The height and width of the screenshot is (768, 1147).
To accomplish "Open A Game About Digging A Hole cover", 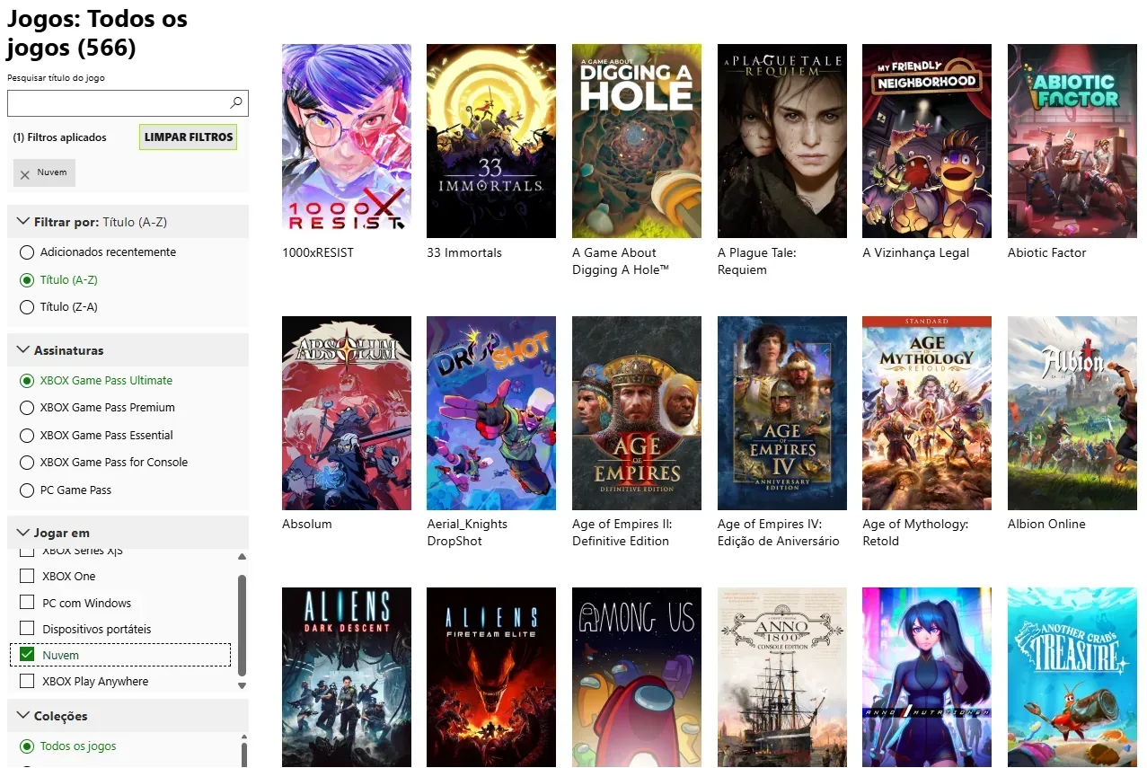I will click(637, 141).
